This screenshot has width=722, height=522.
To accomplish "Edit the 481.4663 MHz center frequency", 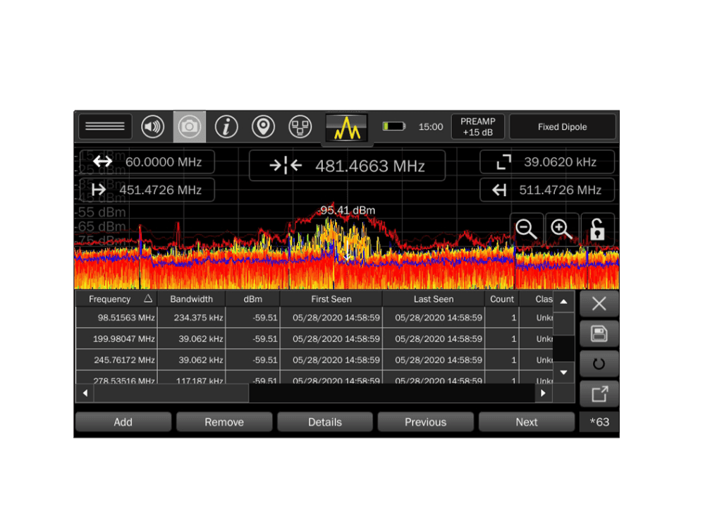I will [347, 165].
